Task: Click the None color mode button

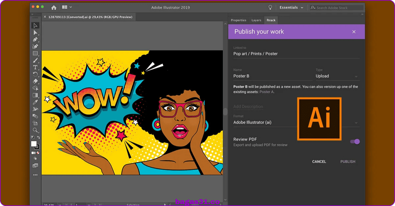Action: tap(38, 153)
